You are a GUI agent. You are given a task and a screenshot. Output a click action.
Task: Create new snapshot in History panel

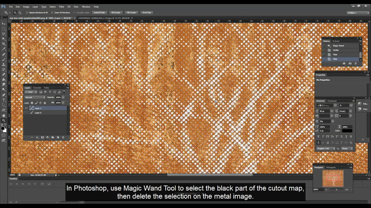coord(350,64)
